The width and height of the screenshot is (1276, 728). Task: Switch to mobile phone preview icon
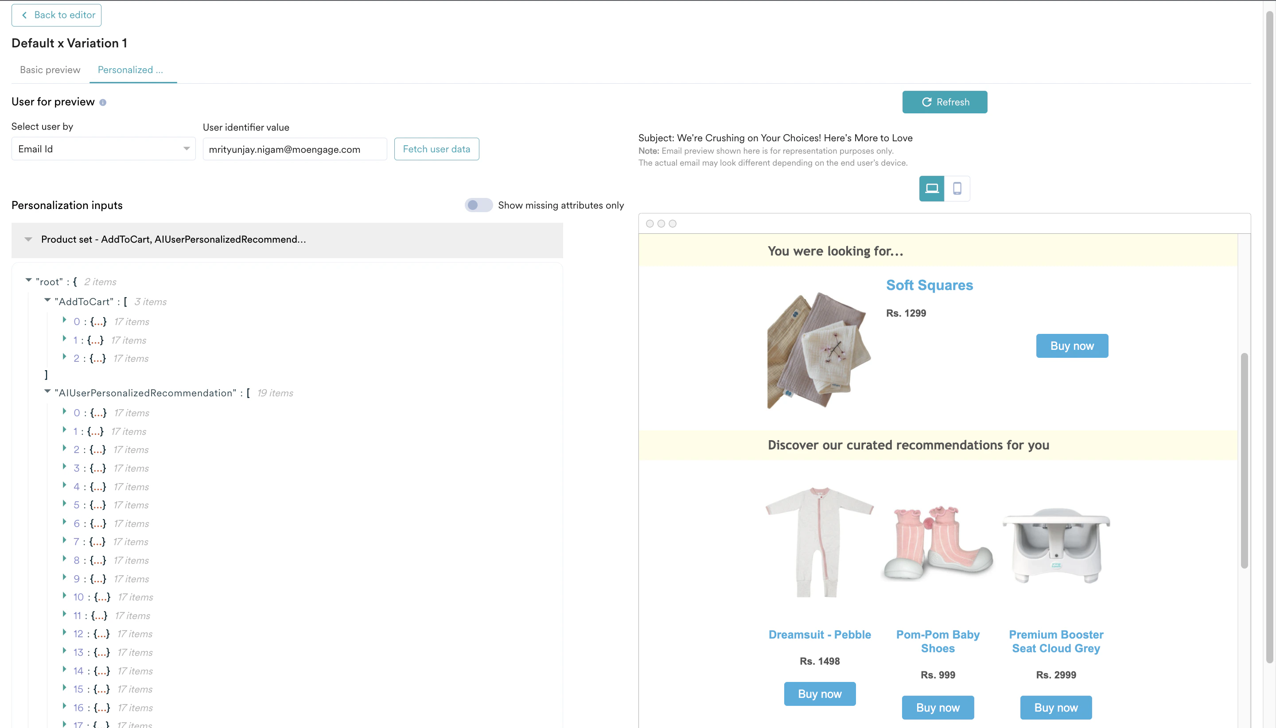pyautogui.click(x=957, y=189)
